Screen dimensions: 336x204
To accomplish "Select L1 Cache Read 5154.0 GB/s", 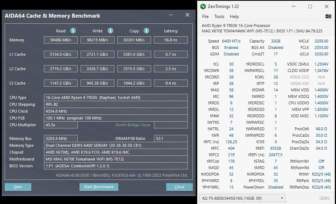I will pyautogui.click(x=61, y=54).
